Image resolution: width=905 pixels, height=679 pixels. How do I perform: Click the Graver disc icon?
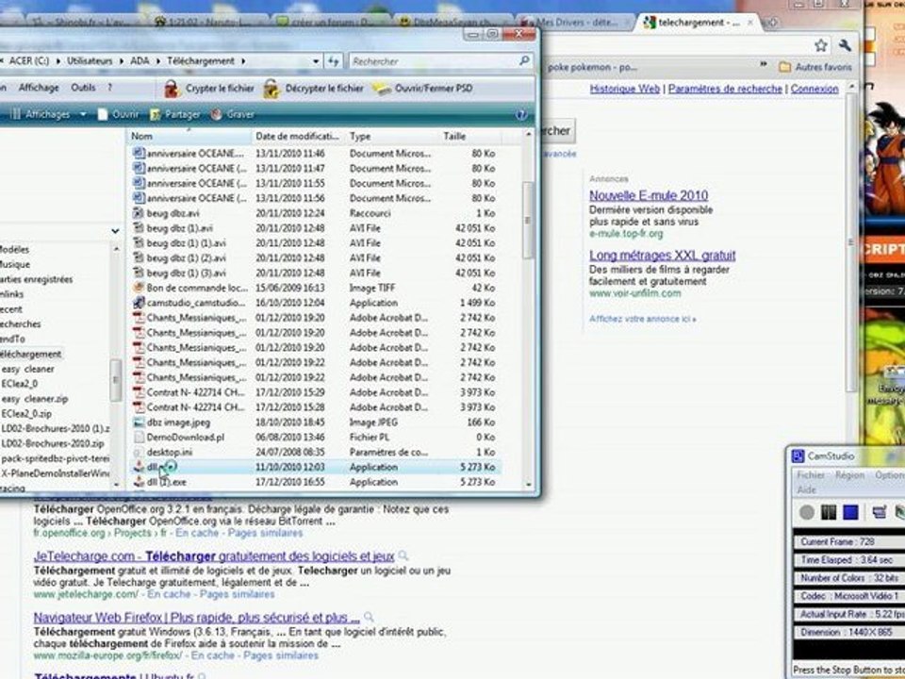pos(217,114)
